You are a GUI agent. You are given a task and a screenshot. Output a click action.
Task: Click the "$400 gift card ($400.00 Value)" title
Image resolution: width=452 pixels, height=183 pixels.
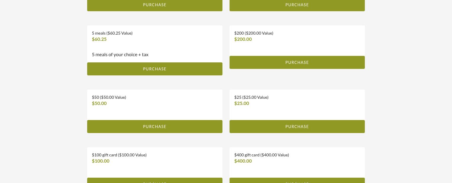point(262,155)
